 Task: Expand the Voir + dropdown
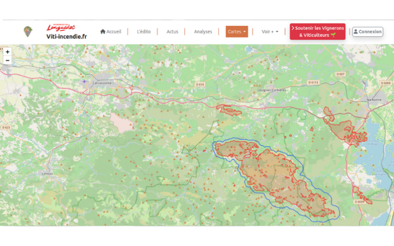(270, 31)
